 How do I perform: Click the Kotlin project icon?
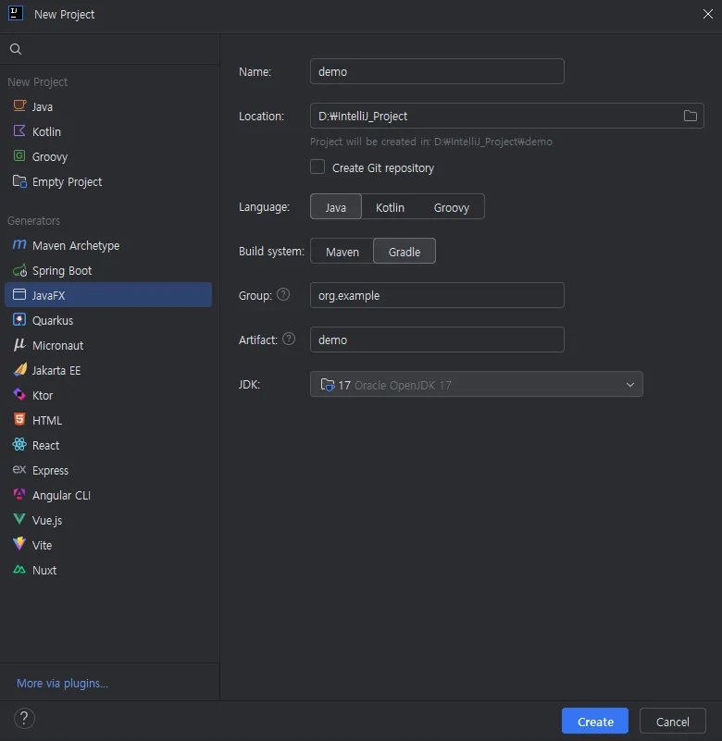tap(19, 131)
